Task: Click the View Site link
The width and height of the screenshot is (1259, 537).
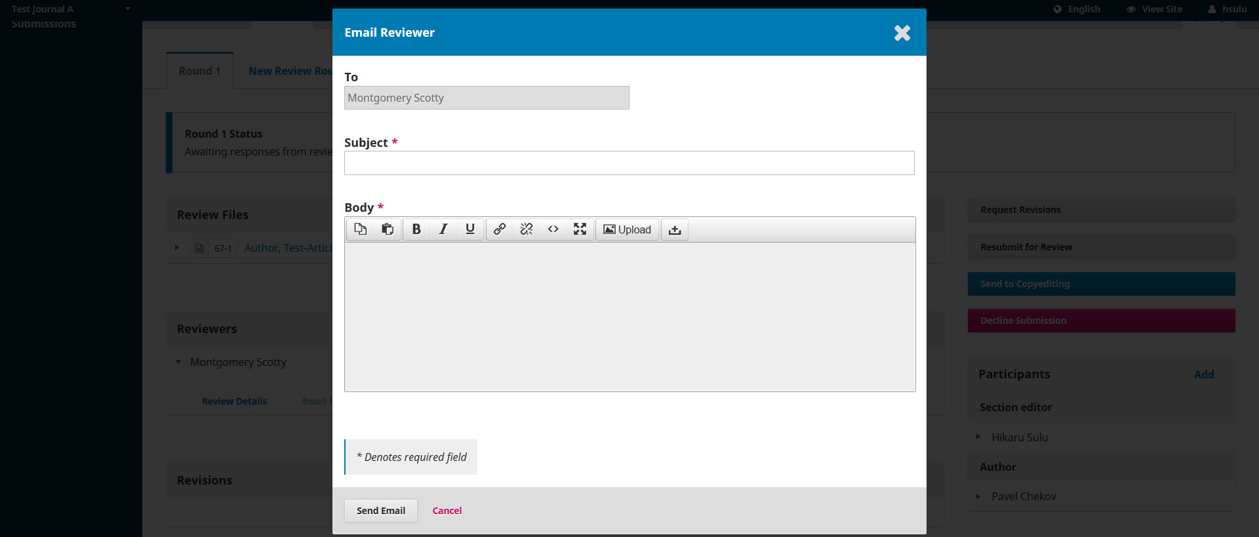Action: 1155,9
